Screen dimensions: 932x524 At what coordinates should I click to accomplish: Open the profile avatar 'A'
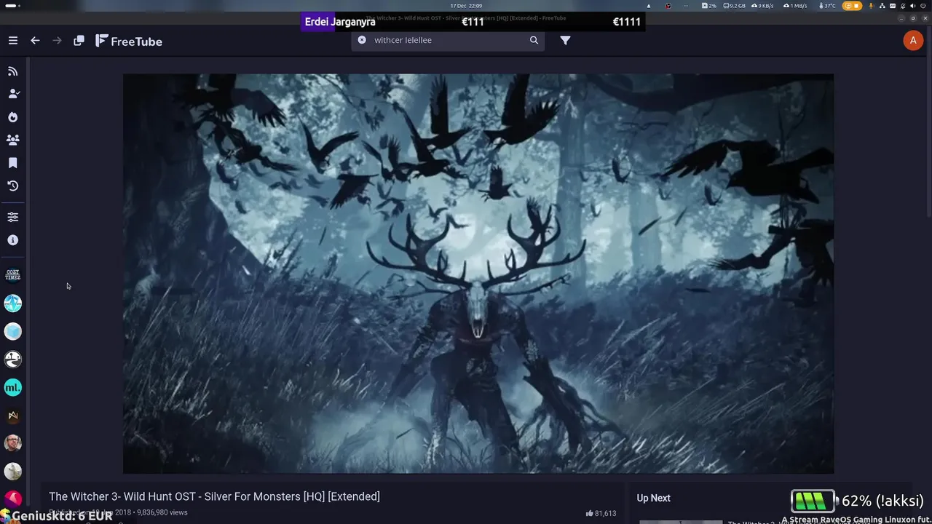pos(913,41)
